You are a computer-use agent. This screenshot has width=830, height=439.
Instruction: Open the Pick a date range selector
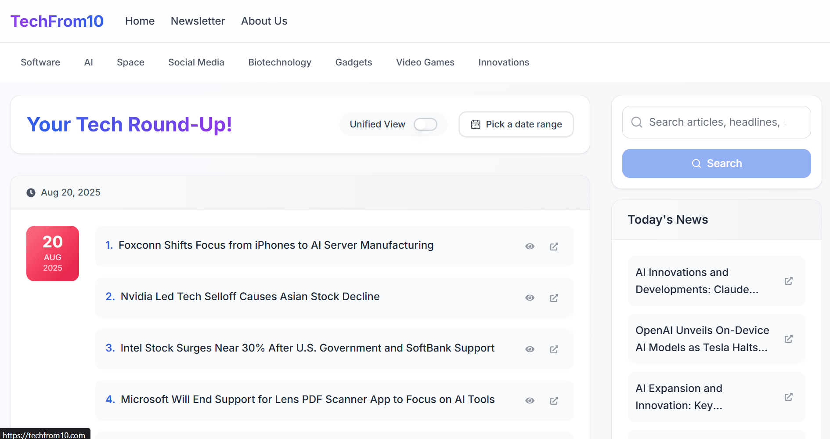pyautogui.click(x=516, y=124)
